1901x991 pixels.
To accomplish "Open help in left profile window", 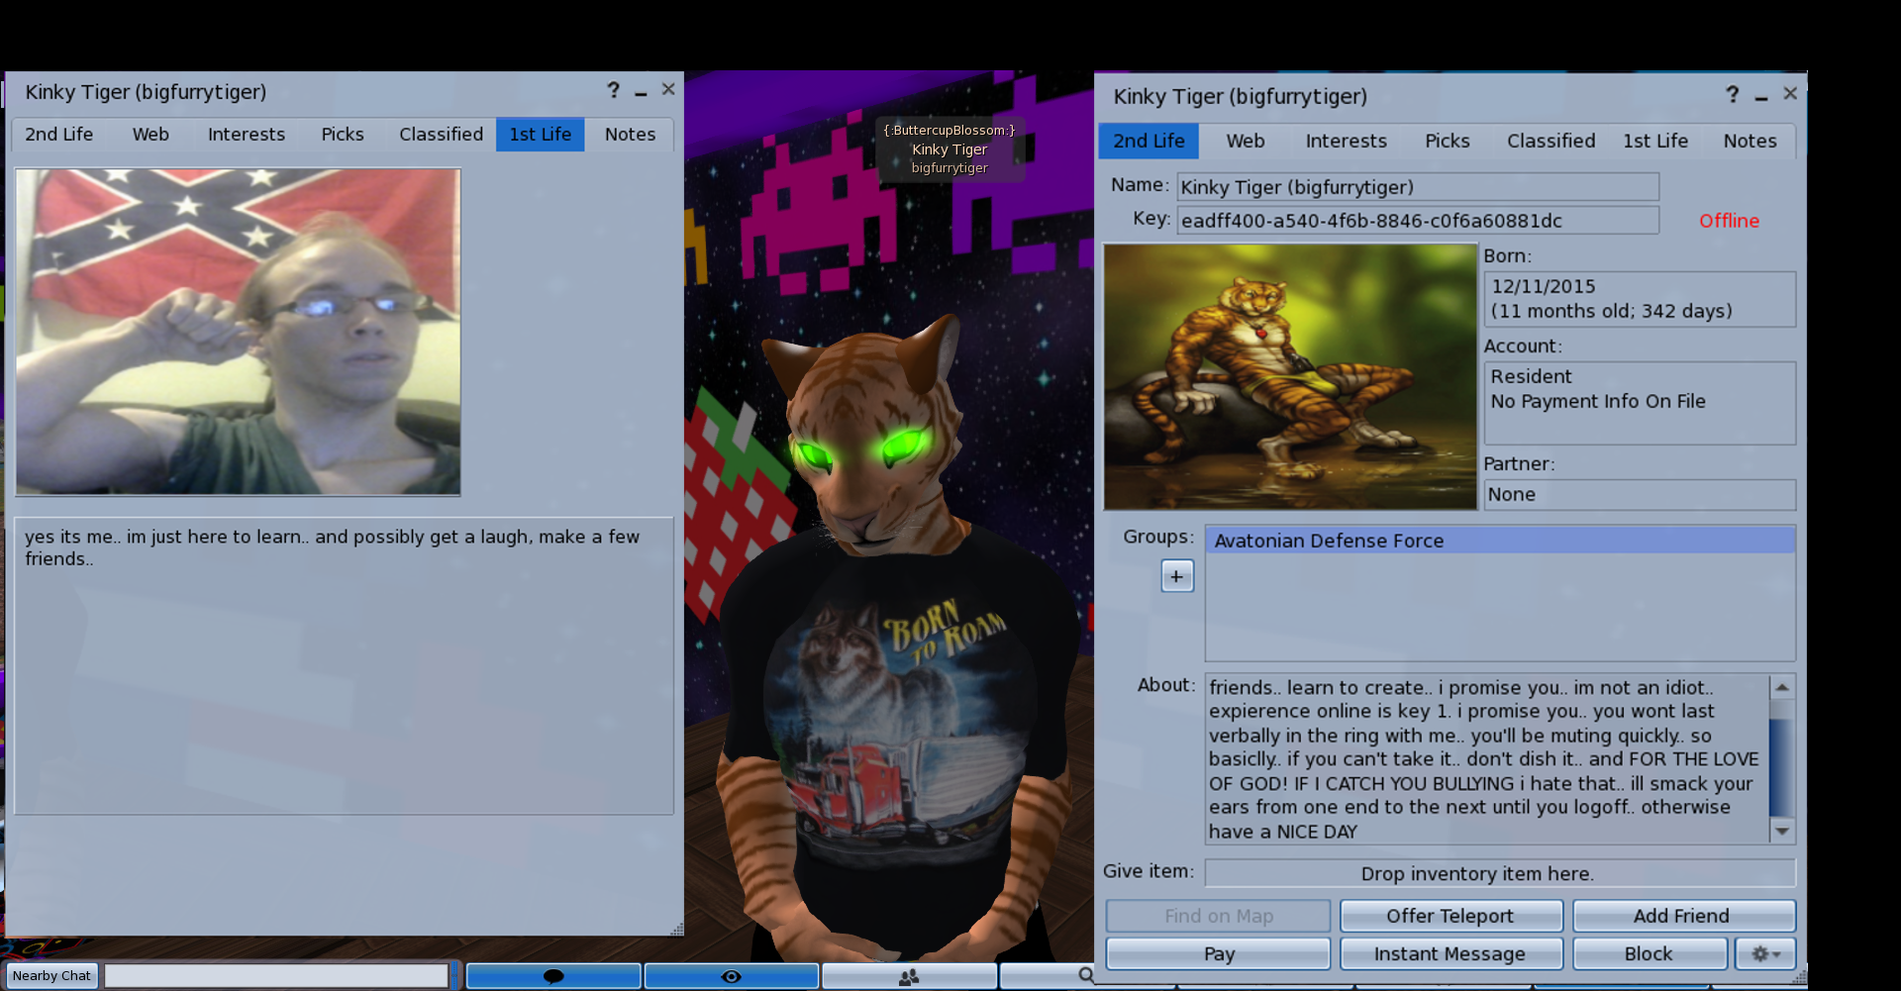I will point(614,90).
